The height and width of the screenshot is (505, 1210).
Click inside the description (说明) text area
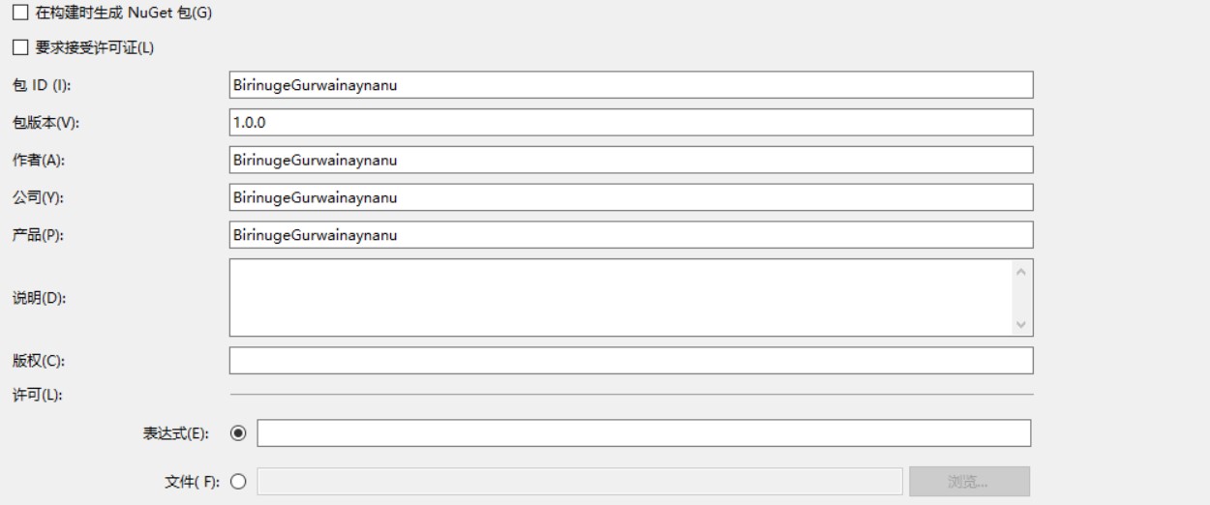pos(621,297)
